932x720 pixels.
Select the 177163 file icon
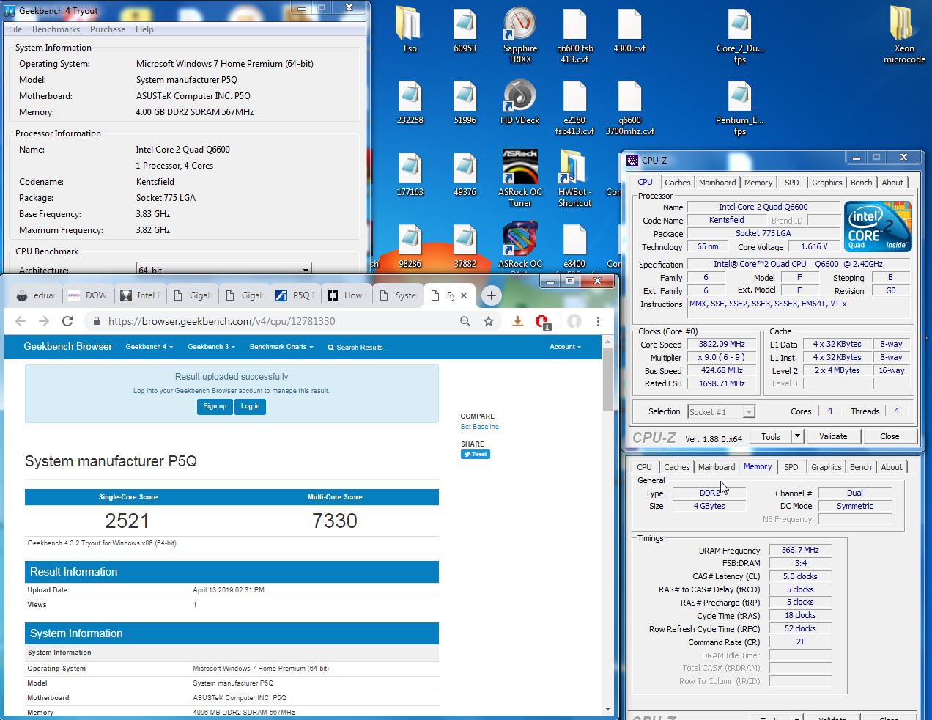click(x=410, y=173)
